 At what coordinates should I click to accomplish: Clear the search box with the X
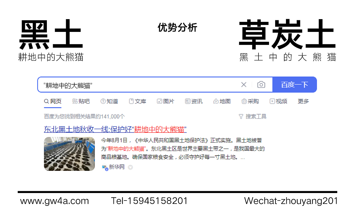pos(244,85)
